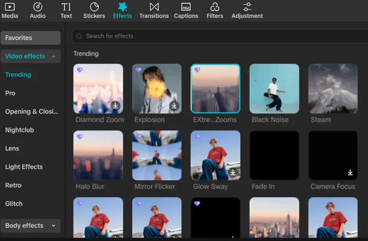Select the Text tool icon
Viewport: 368px width, 241px height.
click(x=66, y=7)
